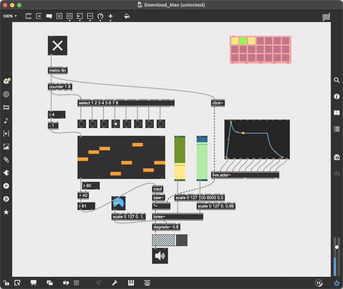Lock the patcher with the padlock icon
The width and height of the screenshot is (343, 289).
coord(6,283)
